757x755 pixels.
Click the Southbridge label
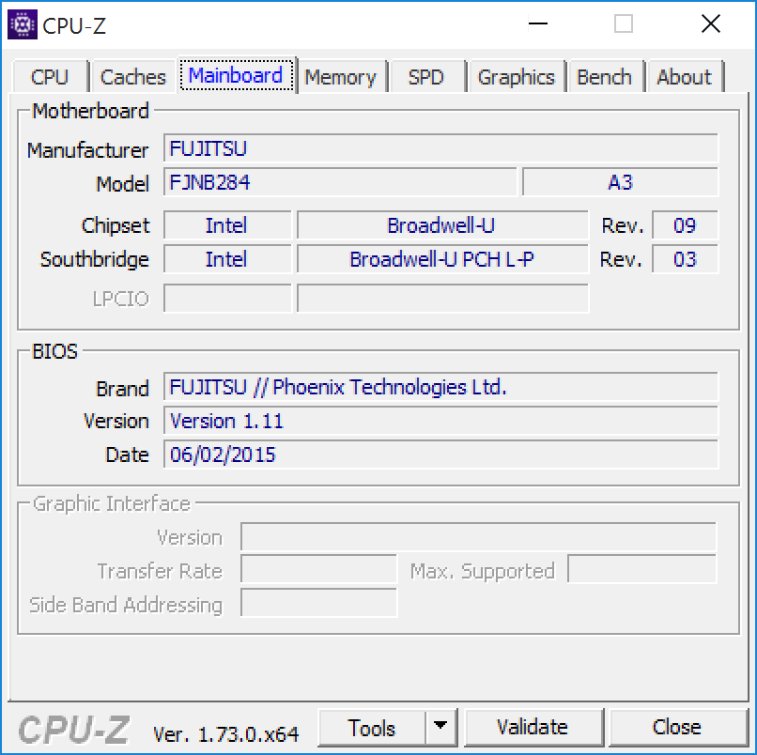point(95,260)
